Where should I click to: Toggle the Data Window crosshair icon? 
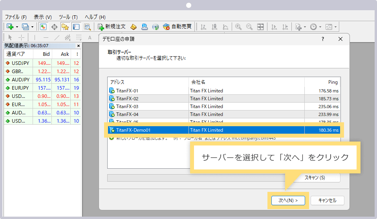tap(54, 27)
